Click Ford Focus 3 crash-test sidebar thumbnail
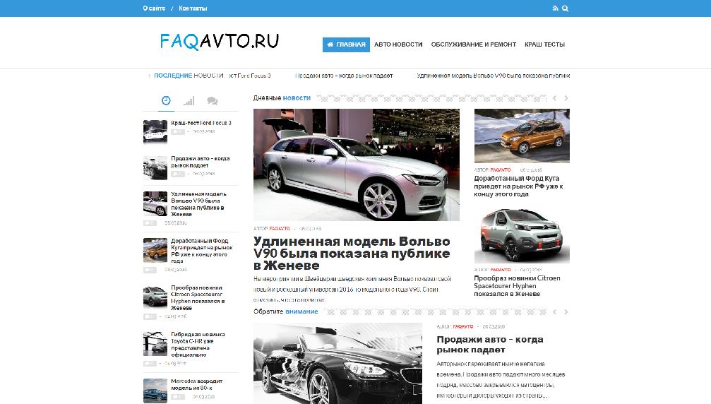Viewport: 711px width, 404px height. tap(155, 131)
